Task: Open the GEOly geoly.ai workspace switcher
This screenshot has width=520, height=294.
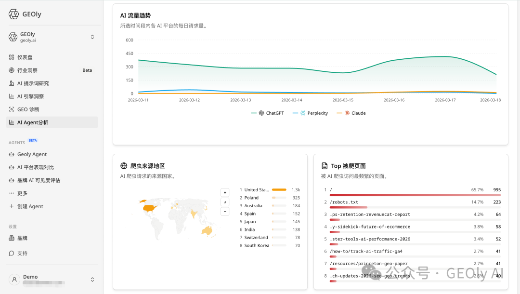Action: pyautogui.click(x=52, y=37)
